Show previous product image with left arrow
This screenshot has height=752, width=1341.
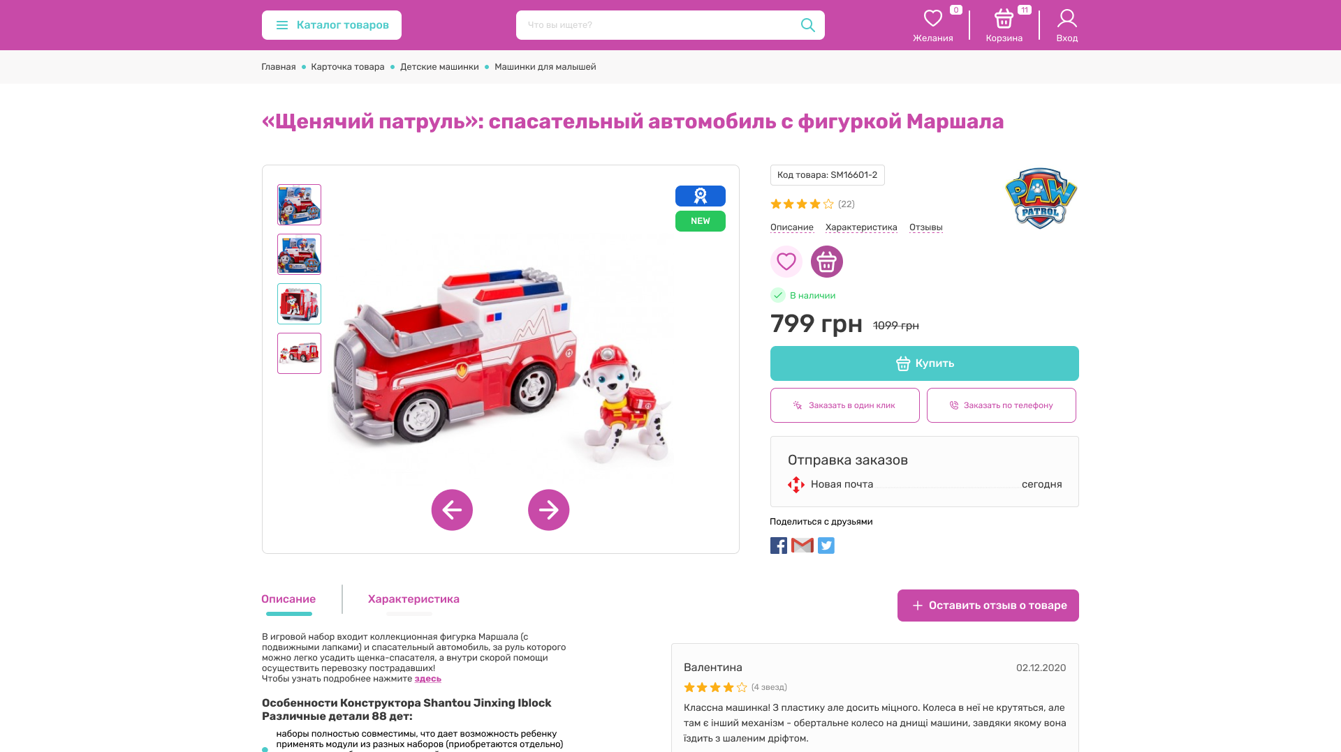point(452,510)
